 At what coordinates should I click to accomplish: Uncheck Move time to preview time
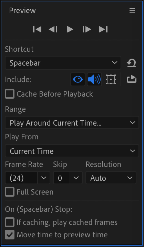pos(10,235)
